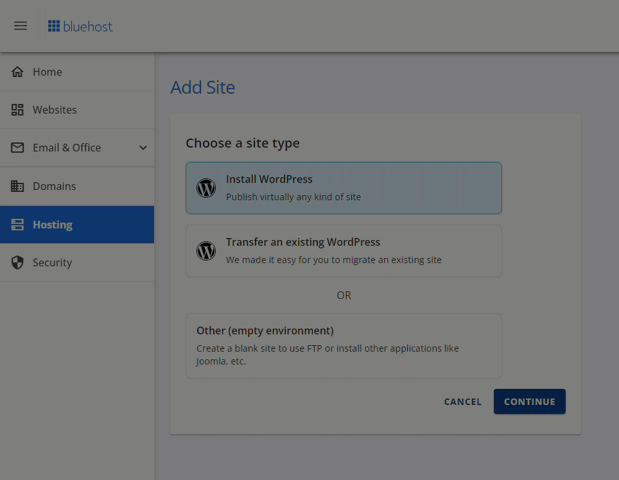Click the Hosting server icon
Viewport: 619px width, 480px height.
click(x=17, y=225)
